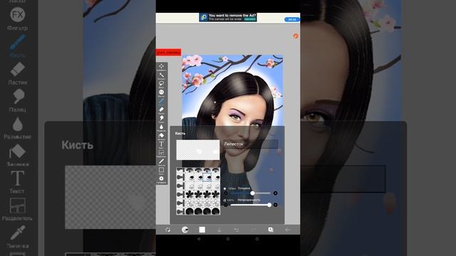Select the blue Brush tool
This screenshot has height=256, width=456.
162,101
